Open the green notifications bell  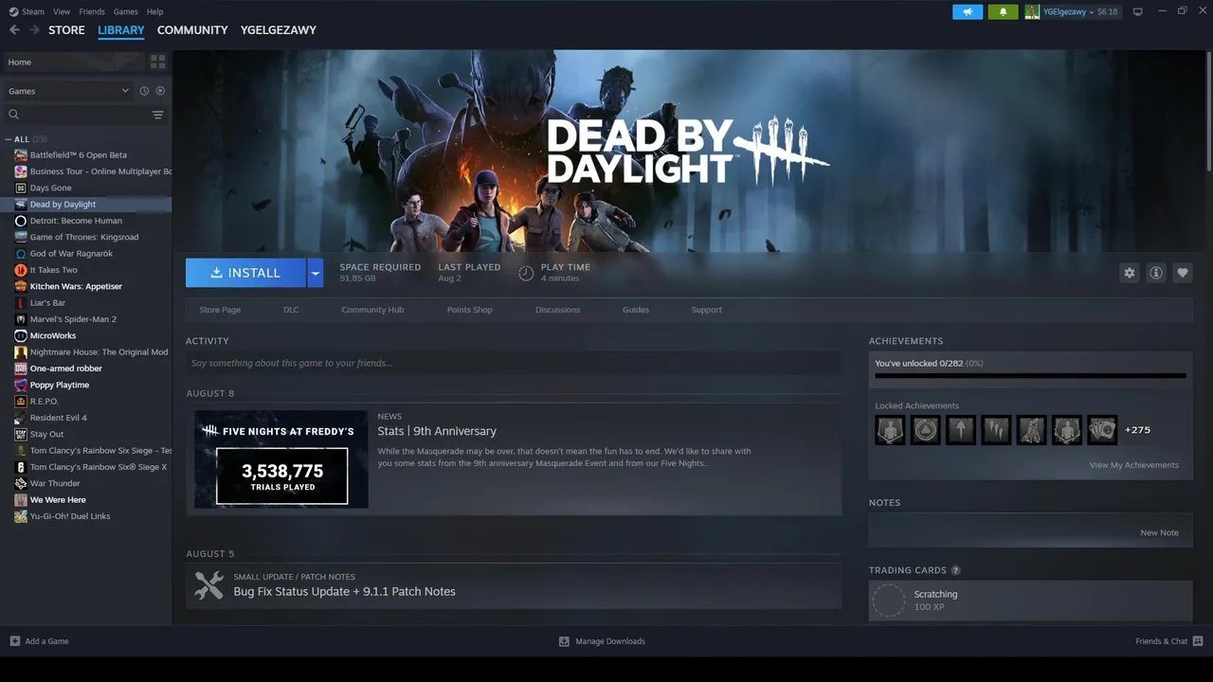pyautogui.click(x=1003, y=11)
